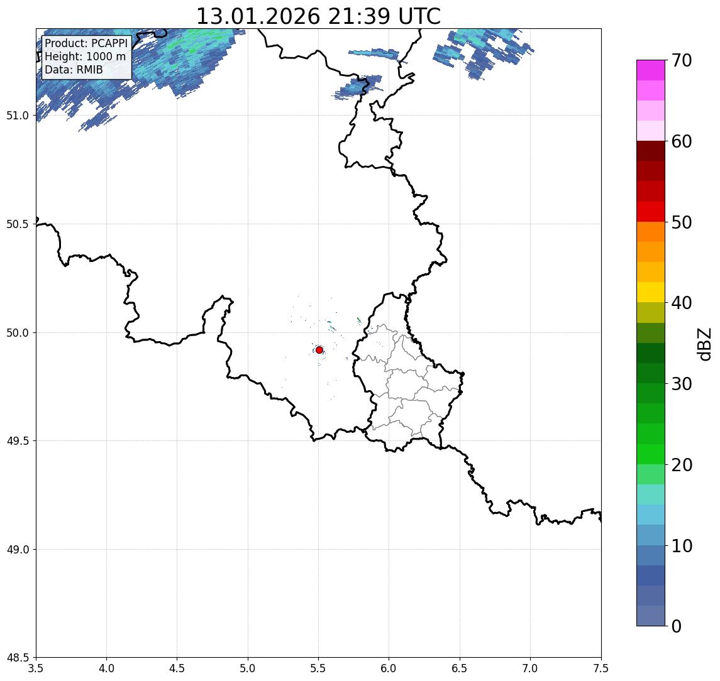Select the 'Height: 1000 m' text
720x681 pixels.
tap(85, 57)
